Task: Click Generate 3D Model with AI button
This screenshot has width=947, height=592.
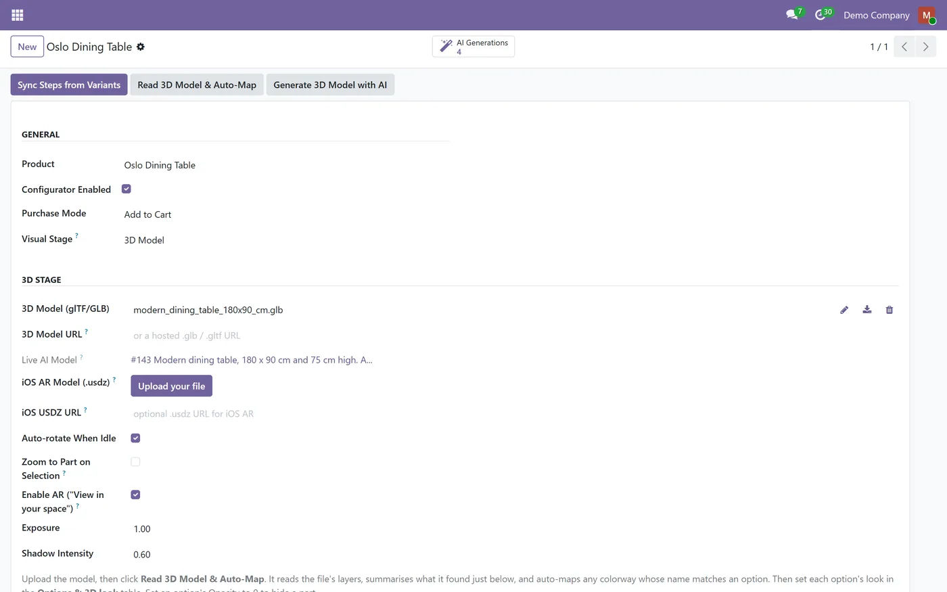Action: pos(330,85)
